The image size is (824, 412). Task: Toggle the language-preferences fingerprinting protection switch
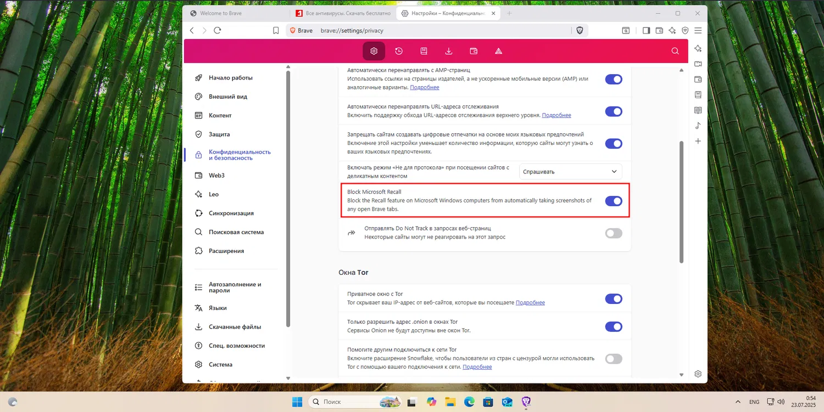(614, 144)
